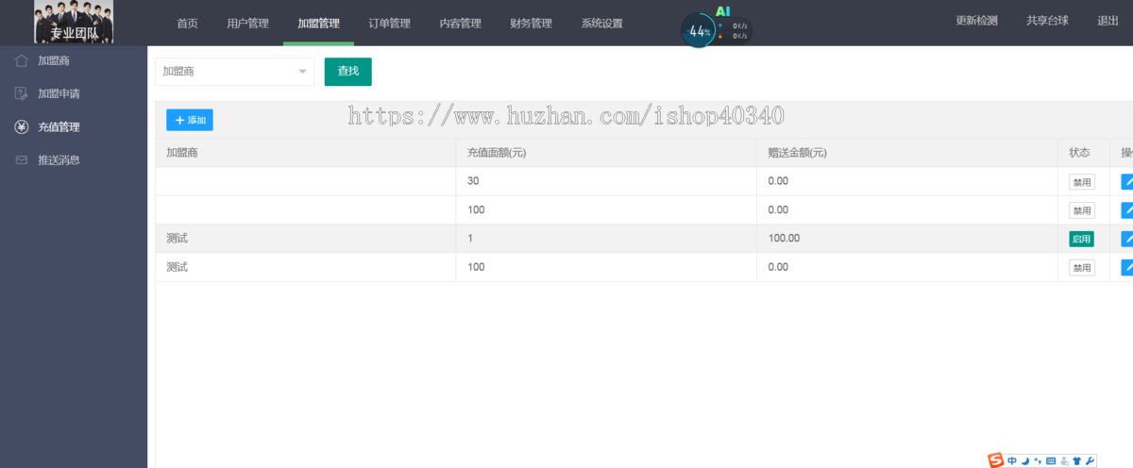Open 内容管理 in the top menu
The height and width of the screenshot is (468, 1133).
click(x=460, y=24)
